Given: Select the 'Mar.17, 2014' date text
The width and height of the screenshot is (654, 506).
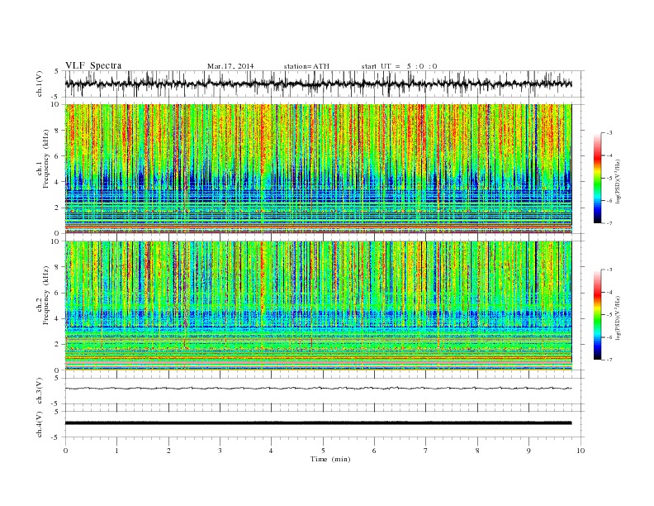Looking at the screenshot, I should (x=230, y=66).
